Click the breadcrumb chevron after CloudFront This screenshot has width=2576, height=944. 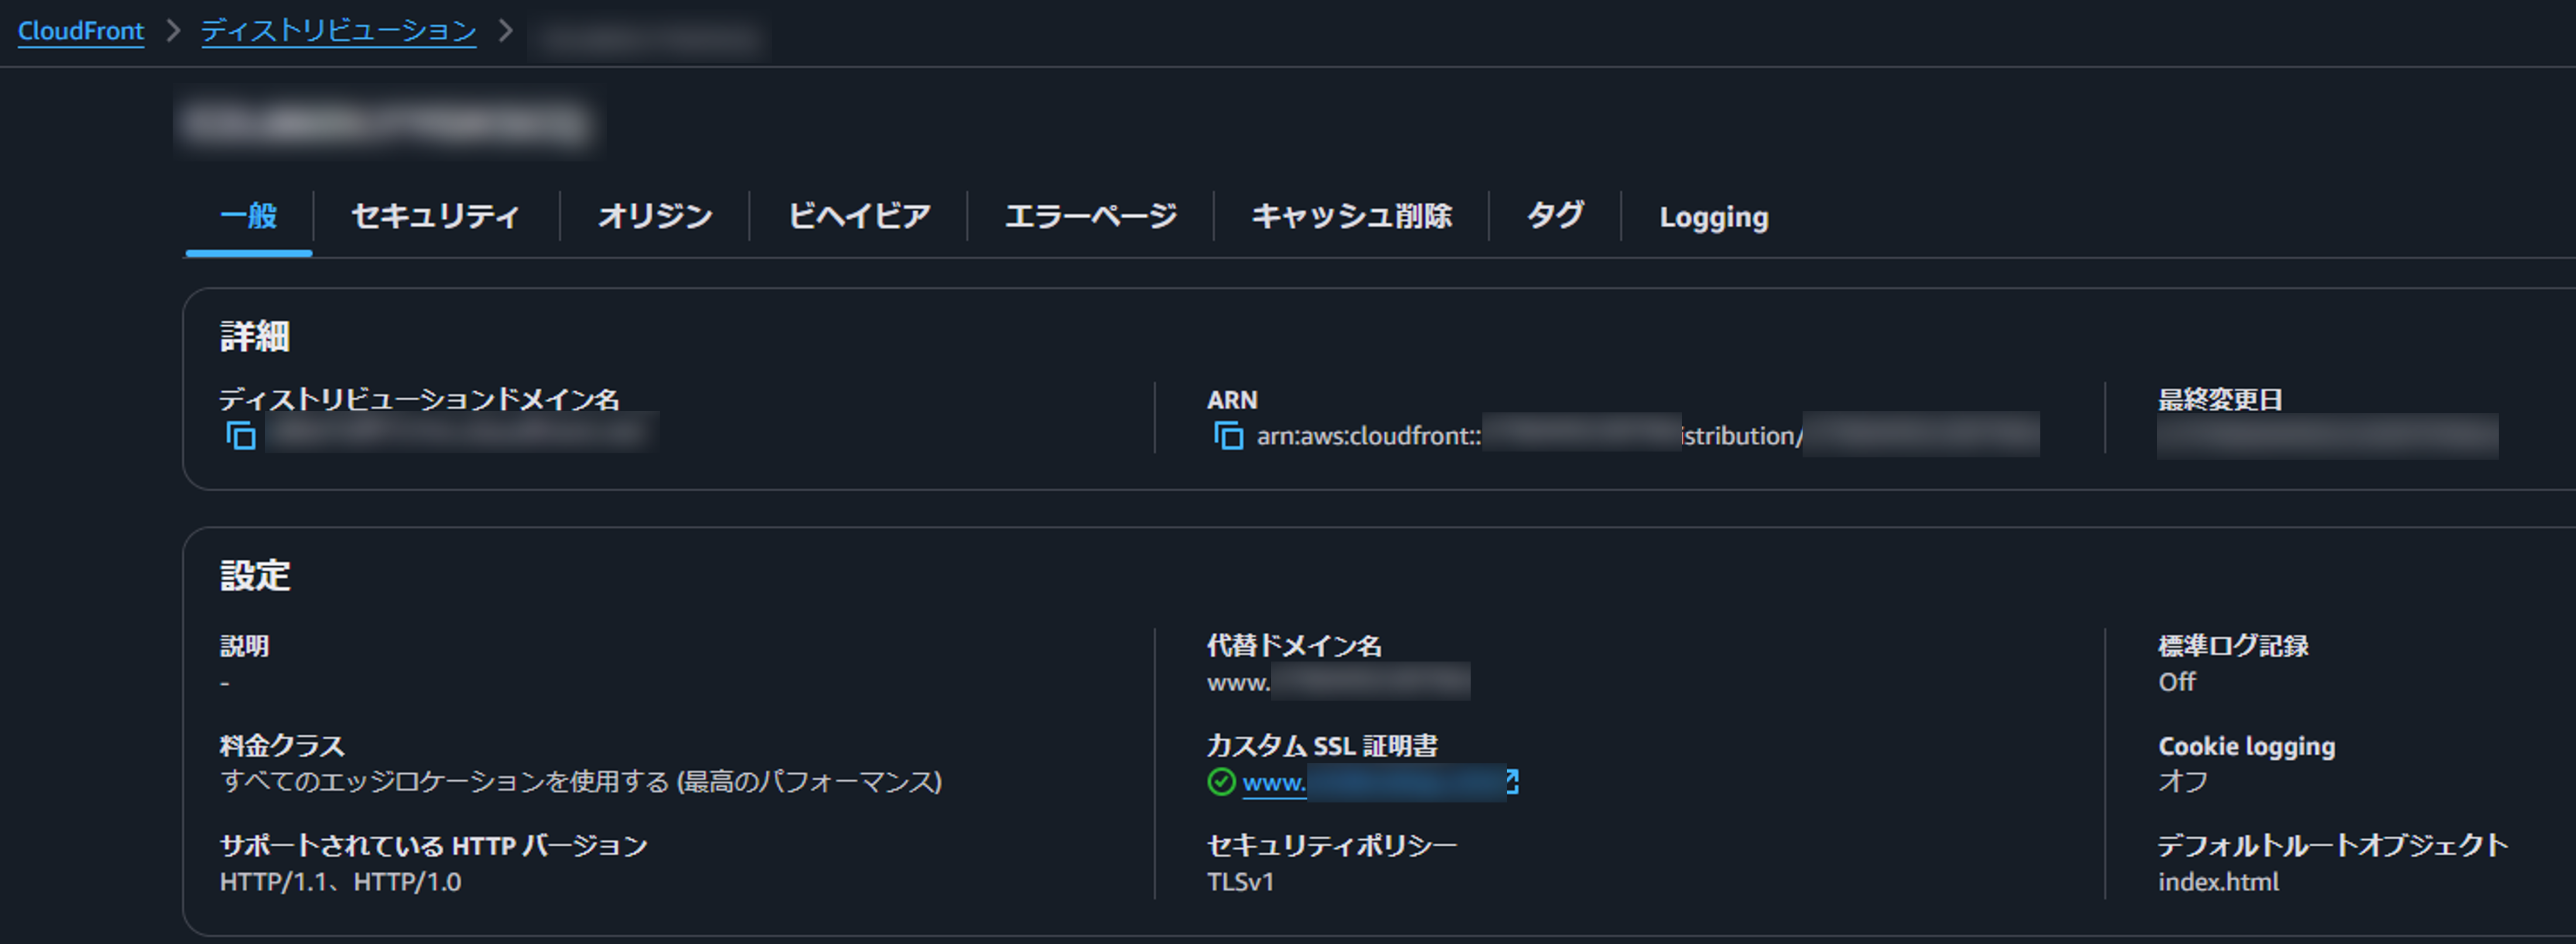point(173,31)
